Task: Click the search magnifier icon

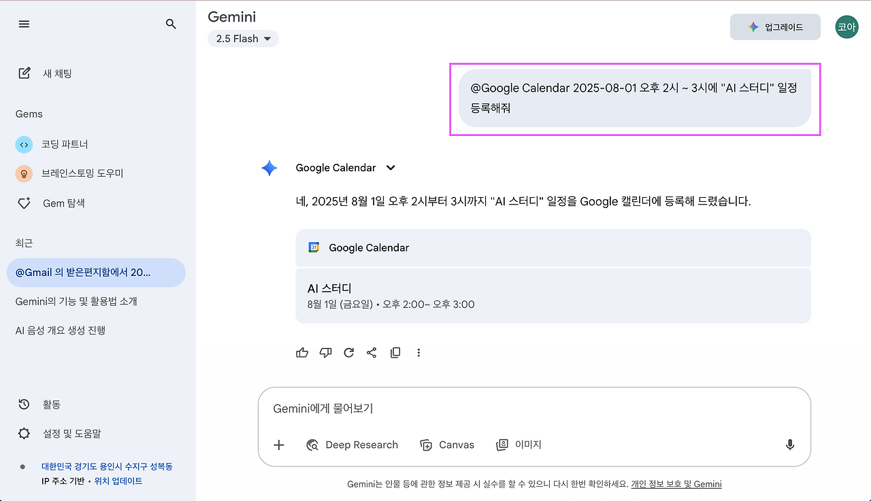Action: 171,24
